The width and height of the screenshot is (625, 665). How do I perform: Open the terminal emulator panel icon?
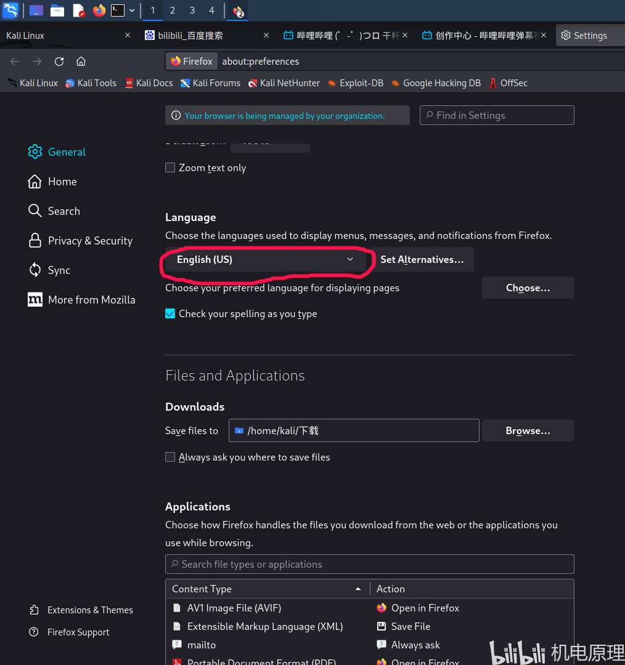tap(118, 10)
